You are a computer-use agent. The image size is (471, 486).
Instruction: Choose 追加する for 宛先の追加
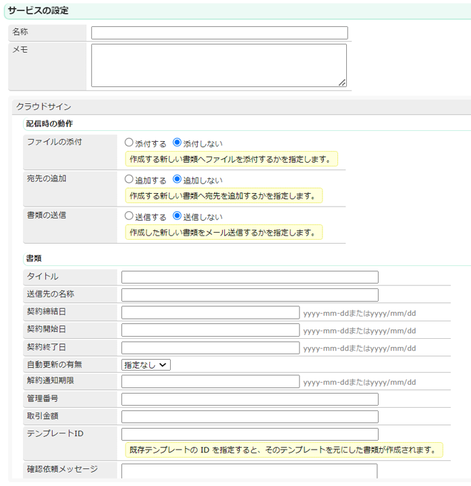pyautogui.click(x=129, y=180)
